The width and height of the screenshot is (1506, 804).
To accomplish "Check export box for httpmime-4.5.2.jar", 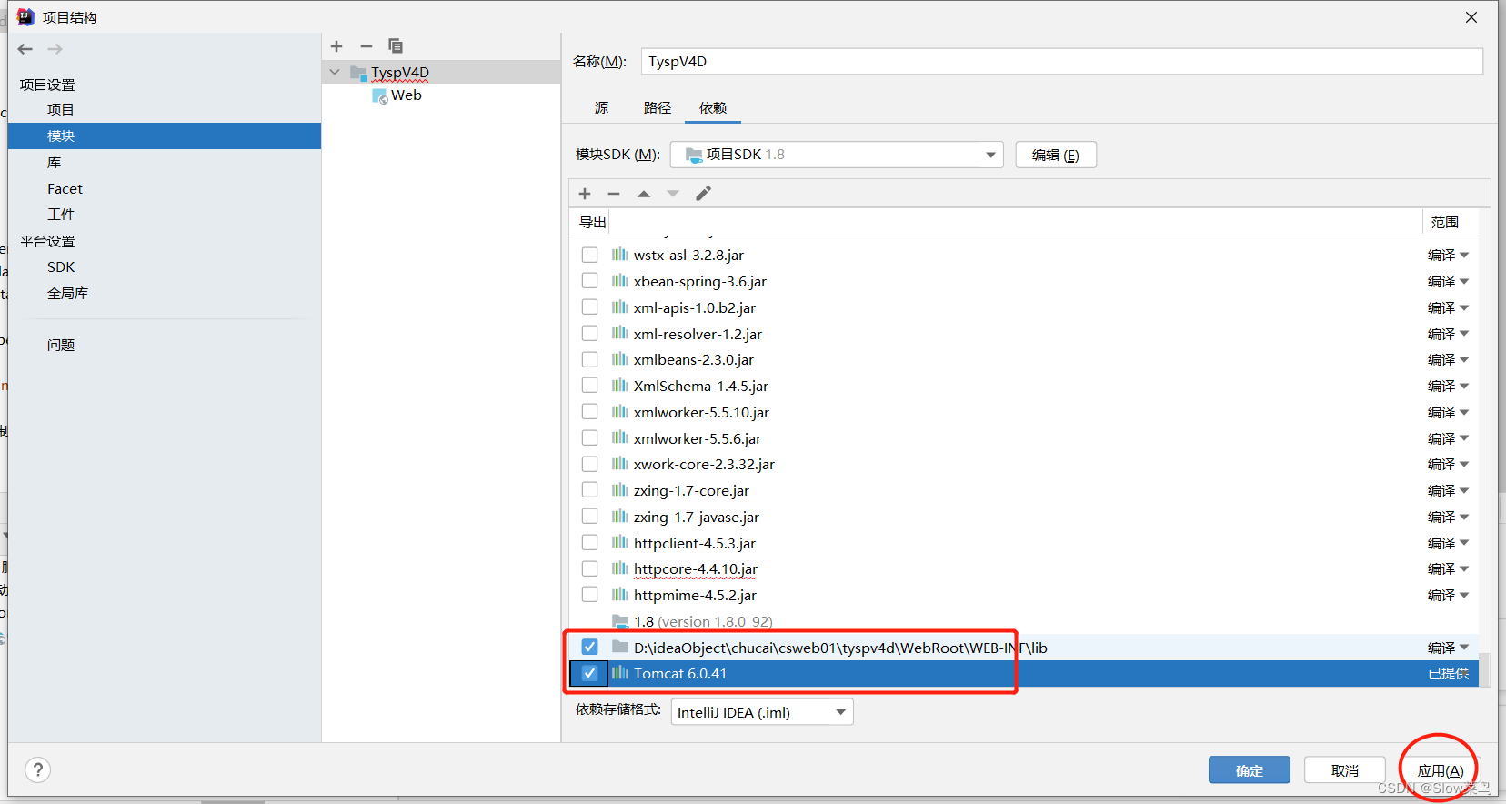I will [590, 595].
